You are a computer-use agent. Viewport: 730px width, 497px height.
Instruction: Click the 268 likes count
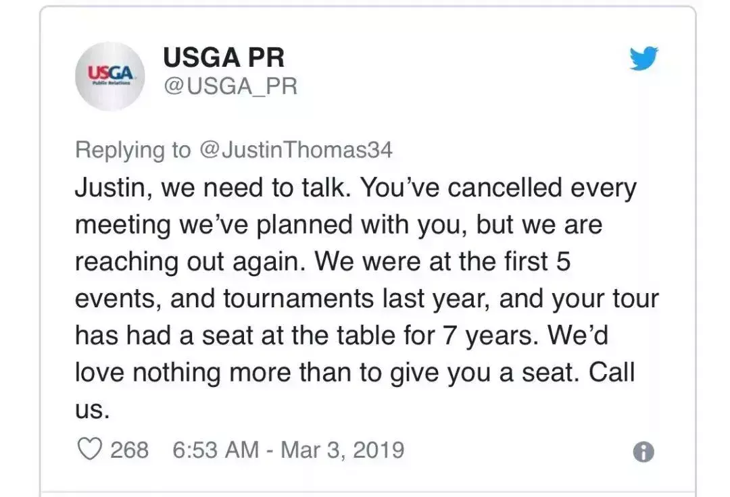click(129, 450)
